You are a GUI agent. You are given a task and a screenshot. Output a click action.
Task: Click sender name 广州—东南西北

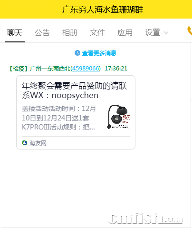pos(50,69)
